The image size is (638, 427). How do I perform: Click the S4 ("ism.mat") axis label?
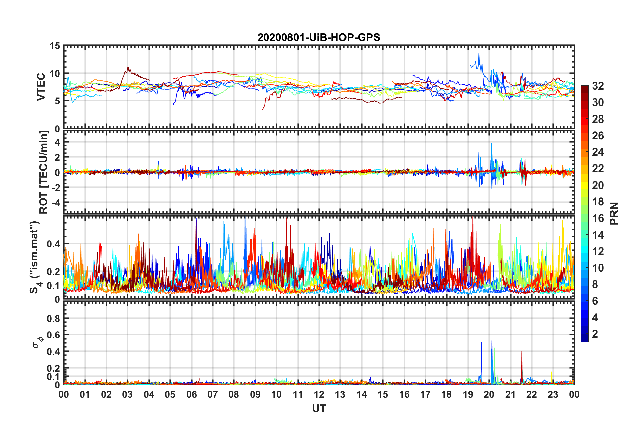(x=35, y=257)
